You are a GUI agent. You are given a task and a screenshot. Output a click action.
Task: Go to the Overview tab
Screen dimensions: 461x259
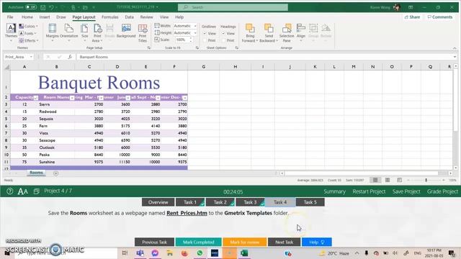[x=158, y=202]
